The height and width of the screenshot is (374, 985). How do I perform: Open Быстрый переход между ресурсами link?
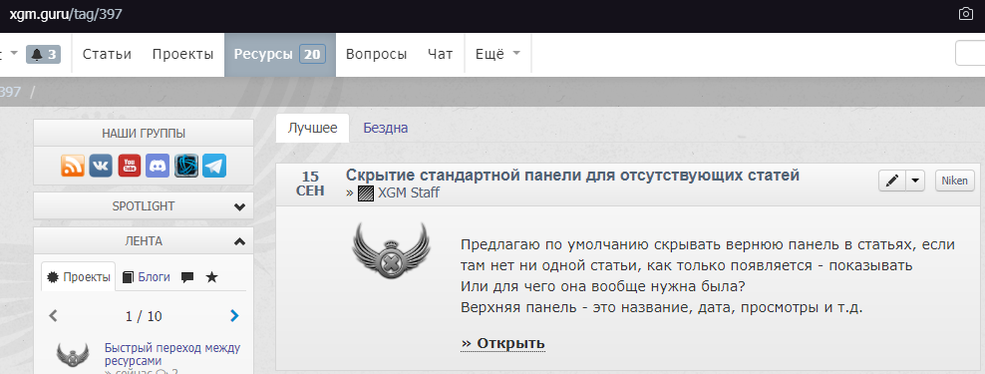coord(172,354)
